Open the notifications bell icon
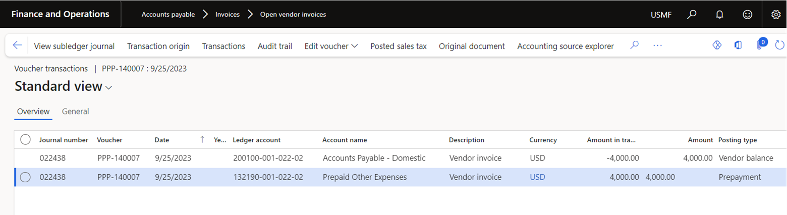The height and width of the screenshot is (215, 787). coord(720,14)
